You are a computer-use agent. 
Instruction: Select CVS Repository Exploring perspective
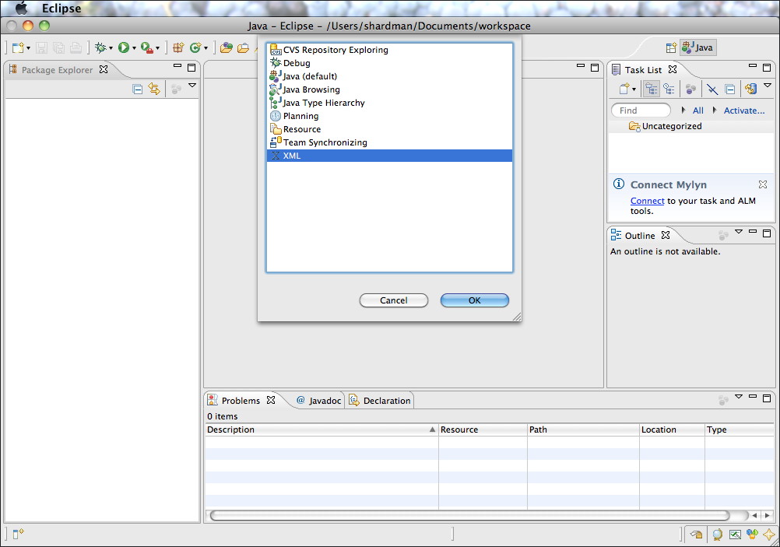click(389, 50)
